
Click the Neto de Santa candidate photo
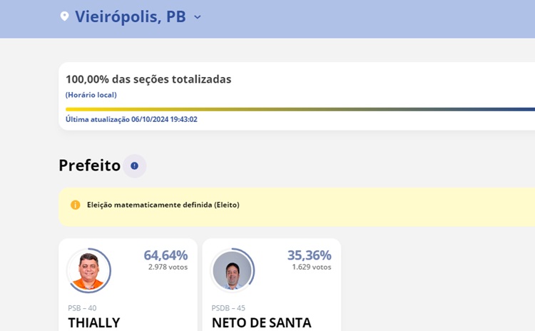pyautogui.click(x=232, y=271)
